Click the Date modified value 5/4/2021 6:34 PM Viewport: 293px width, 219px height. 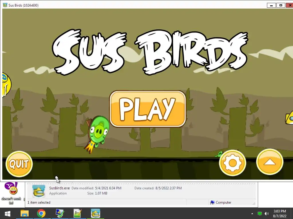click(108, 188)
